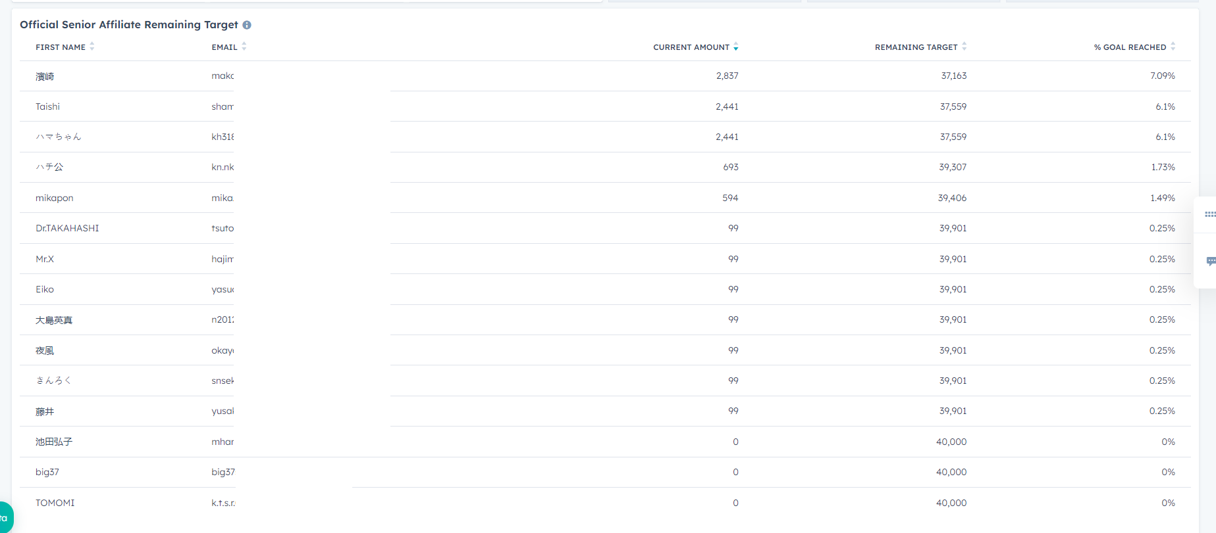
Task: Click REMAINING TARGET column header
Action: (x=916, y=47)
